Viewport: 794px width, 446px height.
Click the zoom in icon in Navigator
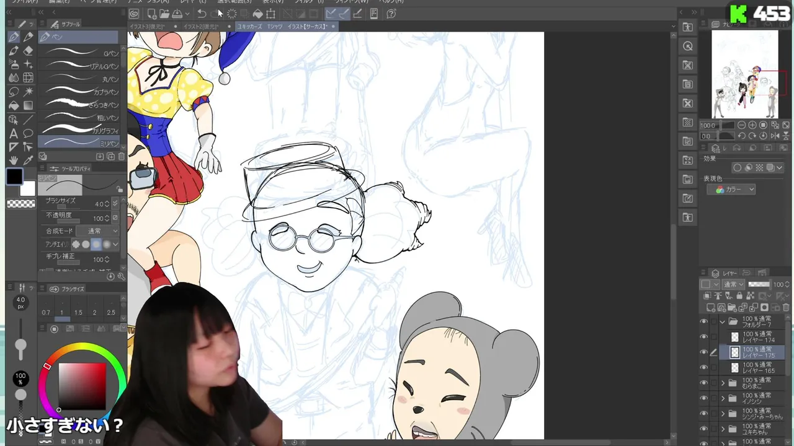click(x=752, y=125)
